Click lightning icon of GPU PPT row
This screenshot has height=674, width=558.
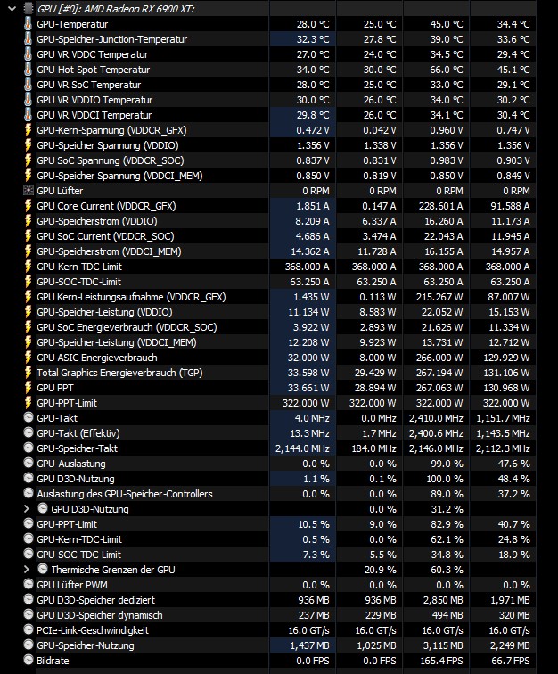[28, 388]
